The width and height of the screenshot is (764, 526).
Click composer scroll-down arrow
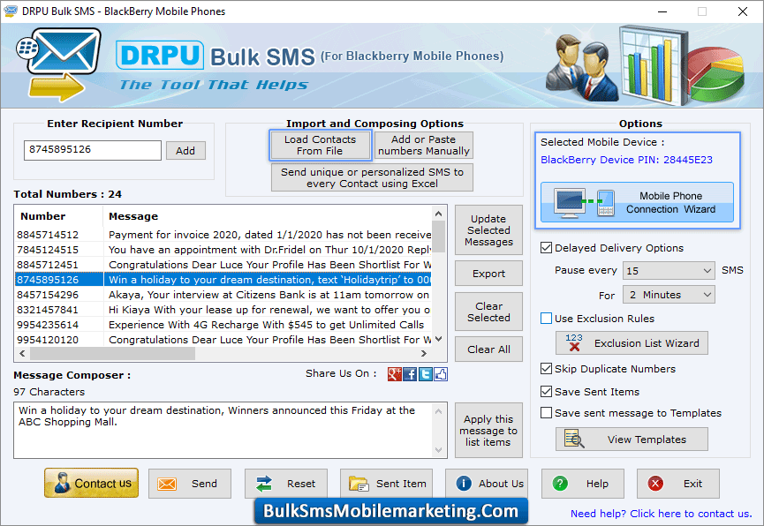tap(438, 449)
